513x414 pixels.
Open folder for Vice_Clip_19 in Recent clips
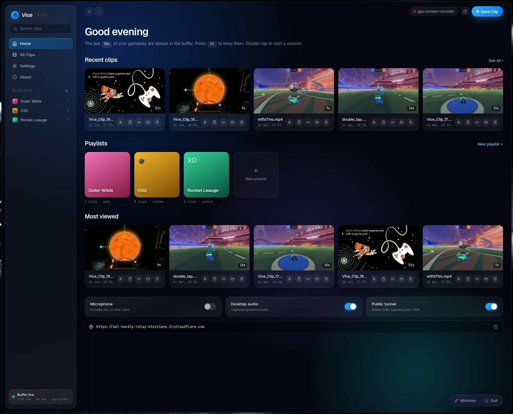tap(148, 122)
